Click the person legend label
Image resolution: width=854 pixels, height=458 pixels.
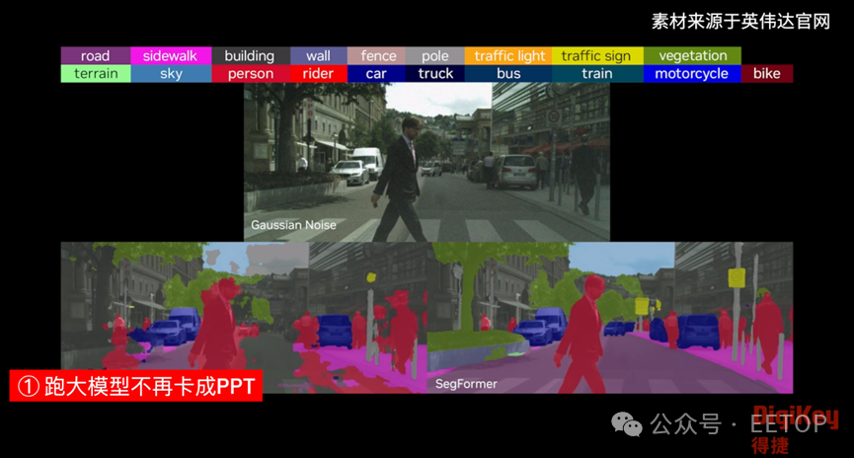pos(251,73)
